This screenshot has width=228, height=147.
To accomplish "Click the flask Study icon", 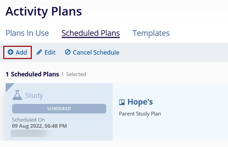I will coord(17,95).
